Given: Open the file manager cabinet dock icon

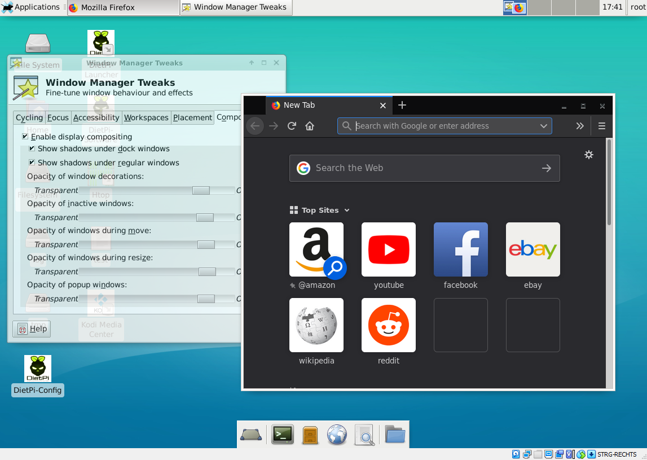Looking at the screenshot, I should click(x=310, y=435).
